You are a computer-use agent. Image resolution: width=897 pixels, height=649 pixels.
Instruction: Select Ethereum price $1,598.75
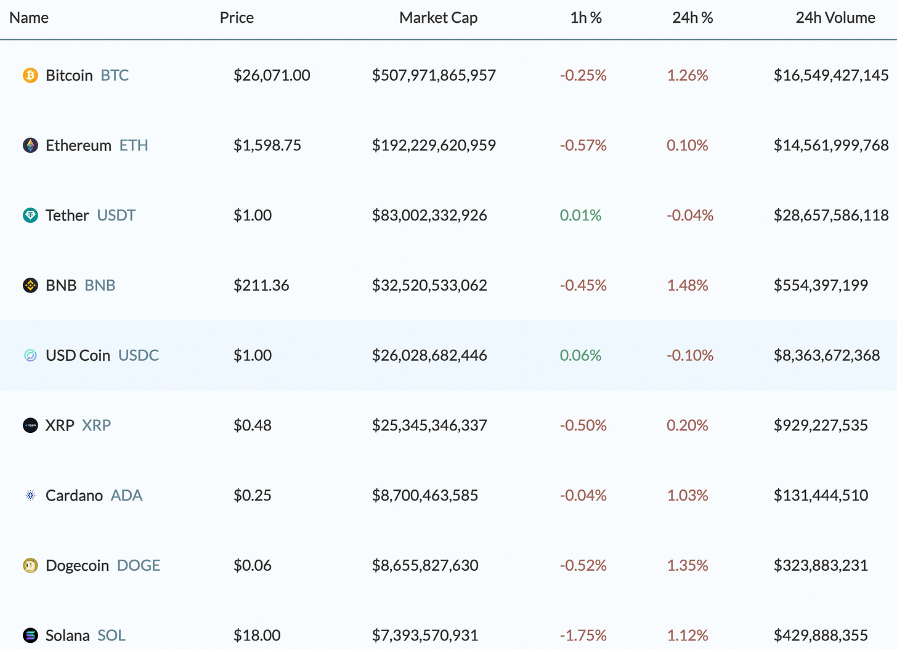267,145
